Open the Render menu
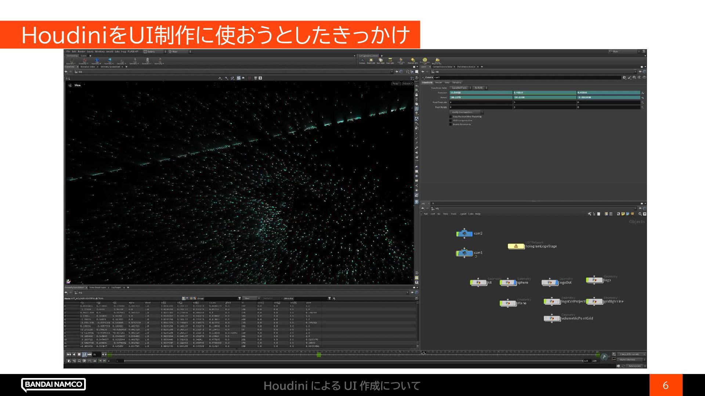The height and width of the screenshot is (396, 705). tap(81, 52)
